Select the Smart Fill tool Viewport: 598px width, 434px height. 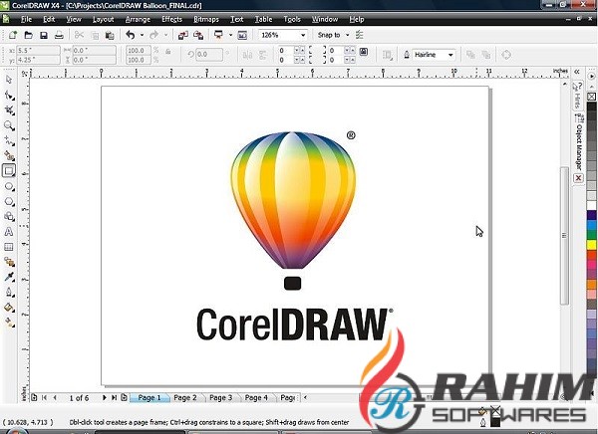9,155
